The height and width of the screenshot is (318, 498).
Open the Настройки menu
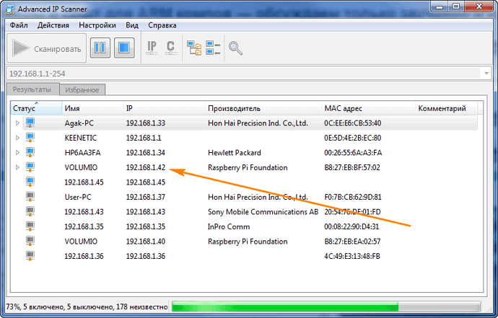click(x=97, y=25)
